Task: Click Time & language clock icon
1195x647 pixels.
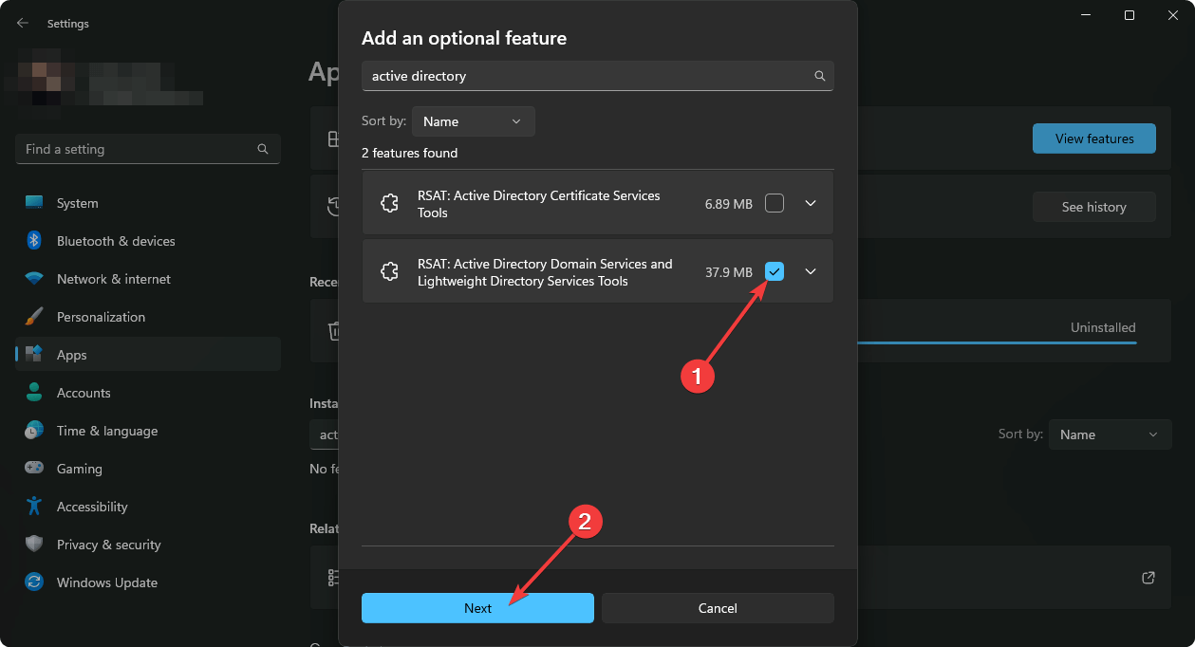Action: pos(34,431)
